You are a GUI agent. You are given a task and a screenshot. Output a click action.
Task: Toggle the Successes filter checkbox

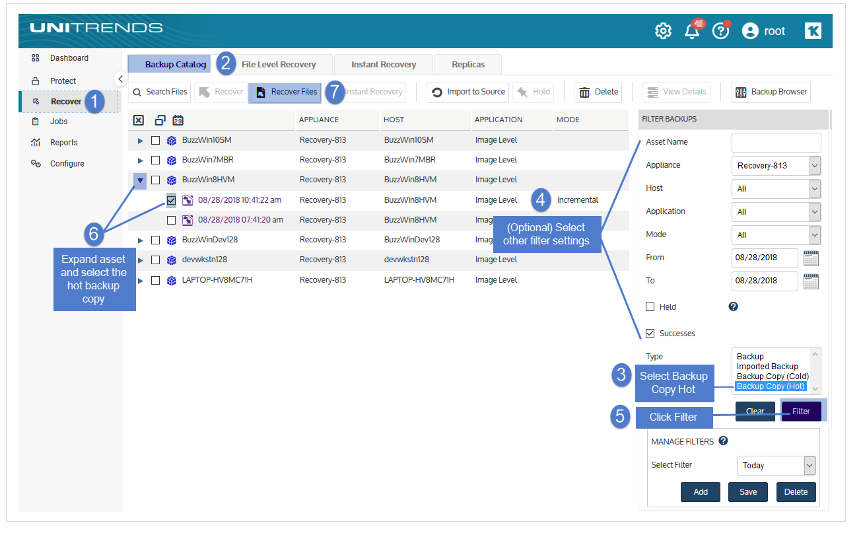coord(650,334)
